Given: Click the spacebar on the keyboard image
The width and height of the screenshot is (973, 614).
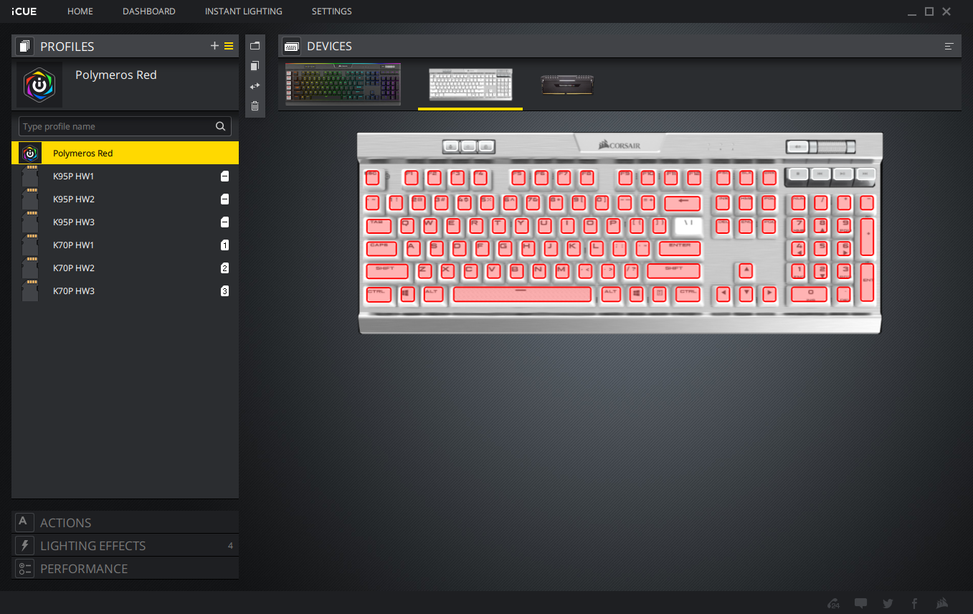Looking at the screenshot, I should [x=522, y=294].
